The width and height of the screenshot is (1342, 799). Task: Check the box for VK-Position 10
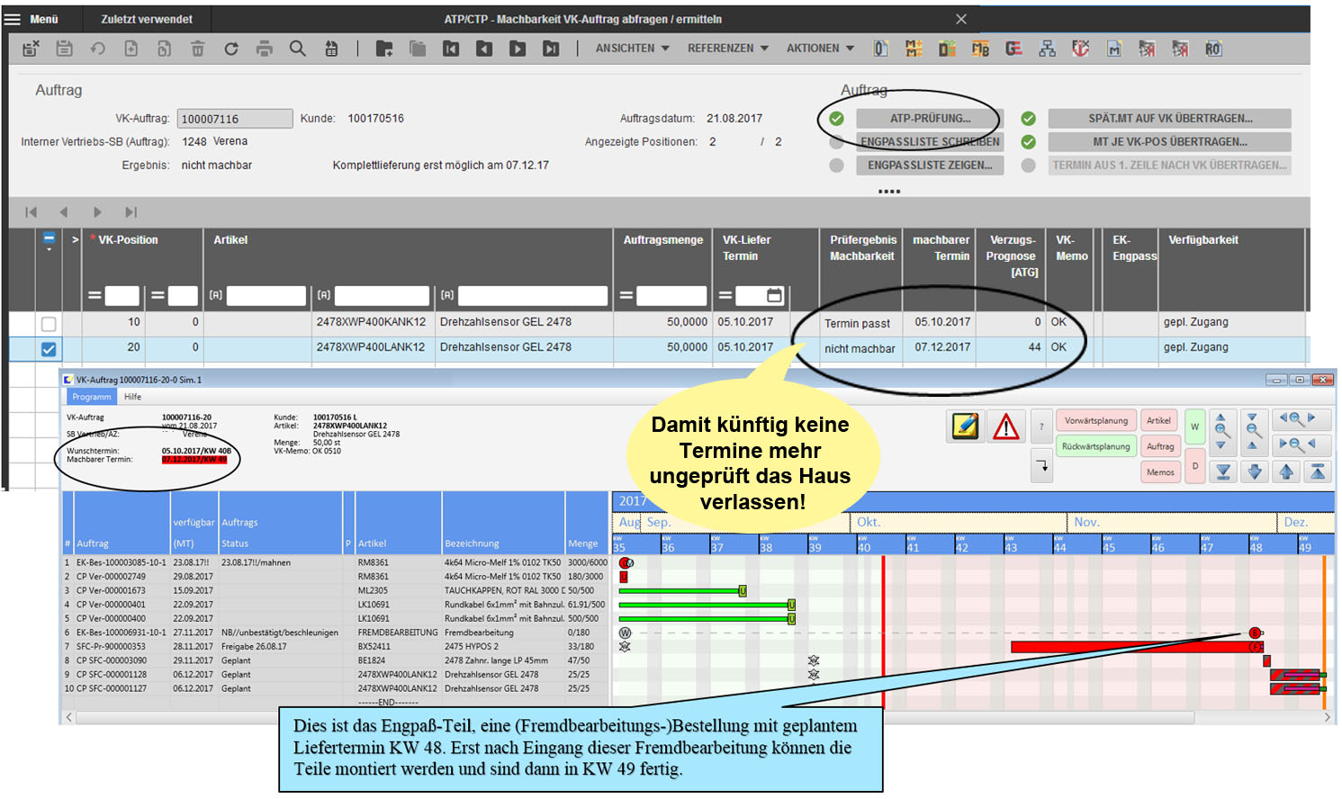click(x=49, y=324)
